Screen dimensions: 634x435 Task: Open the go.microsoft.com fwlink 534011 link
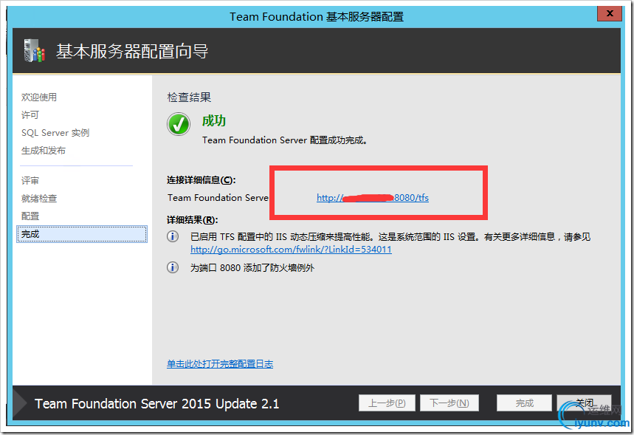[291, 250]
